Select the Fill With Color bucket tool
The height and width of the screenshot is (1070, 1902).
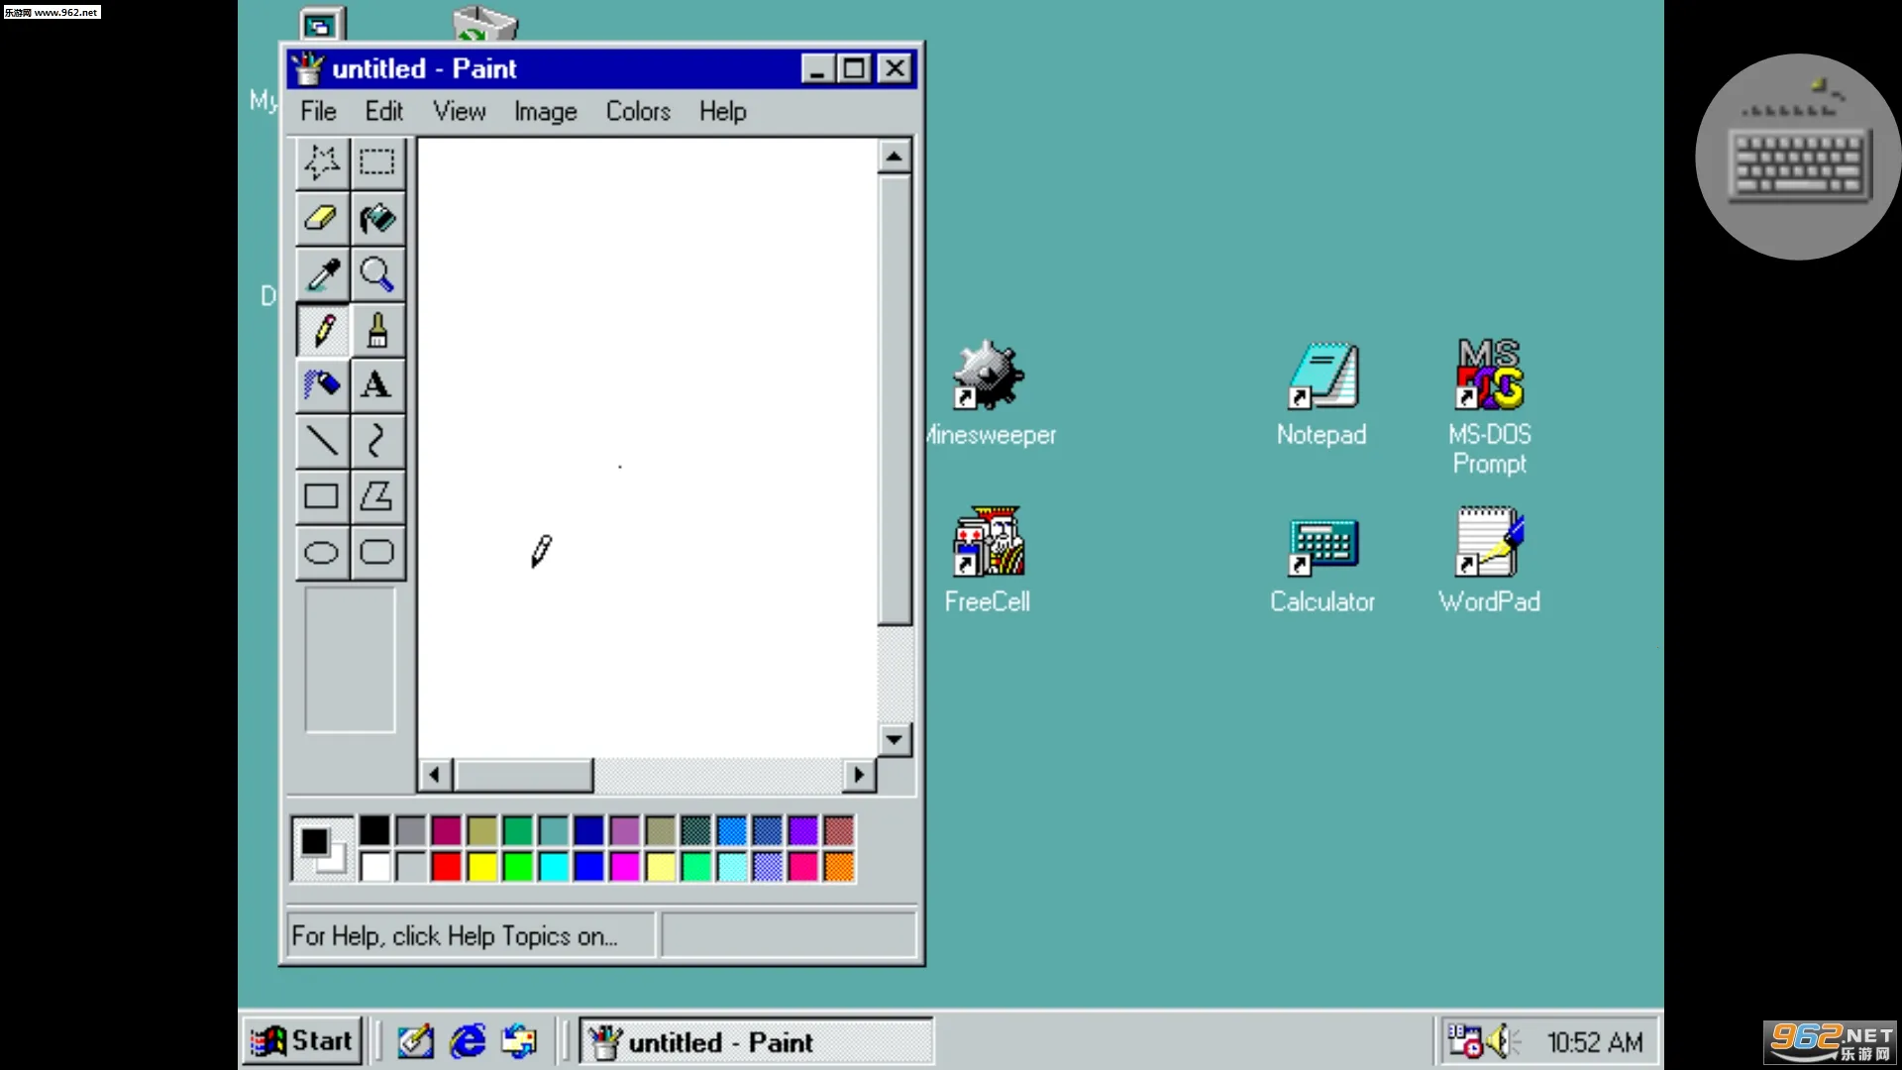[x=377, y=218]
